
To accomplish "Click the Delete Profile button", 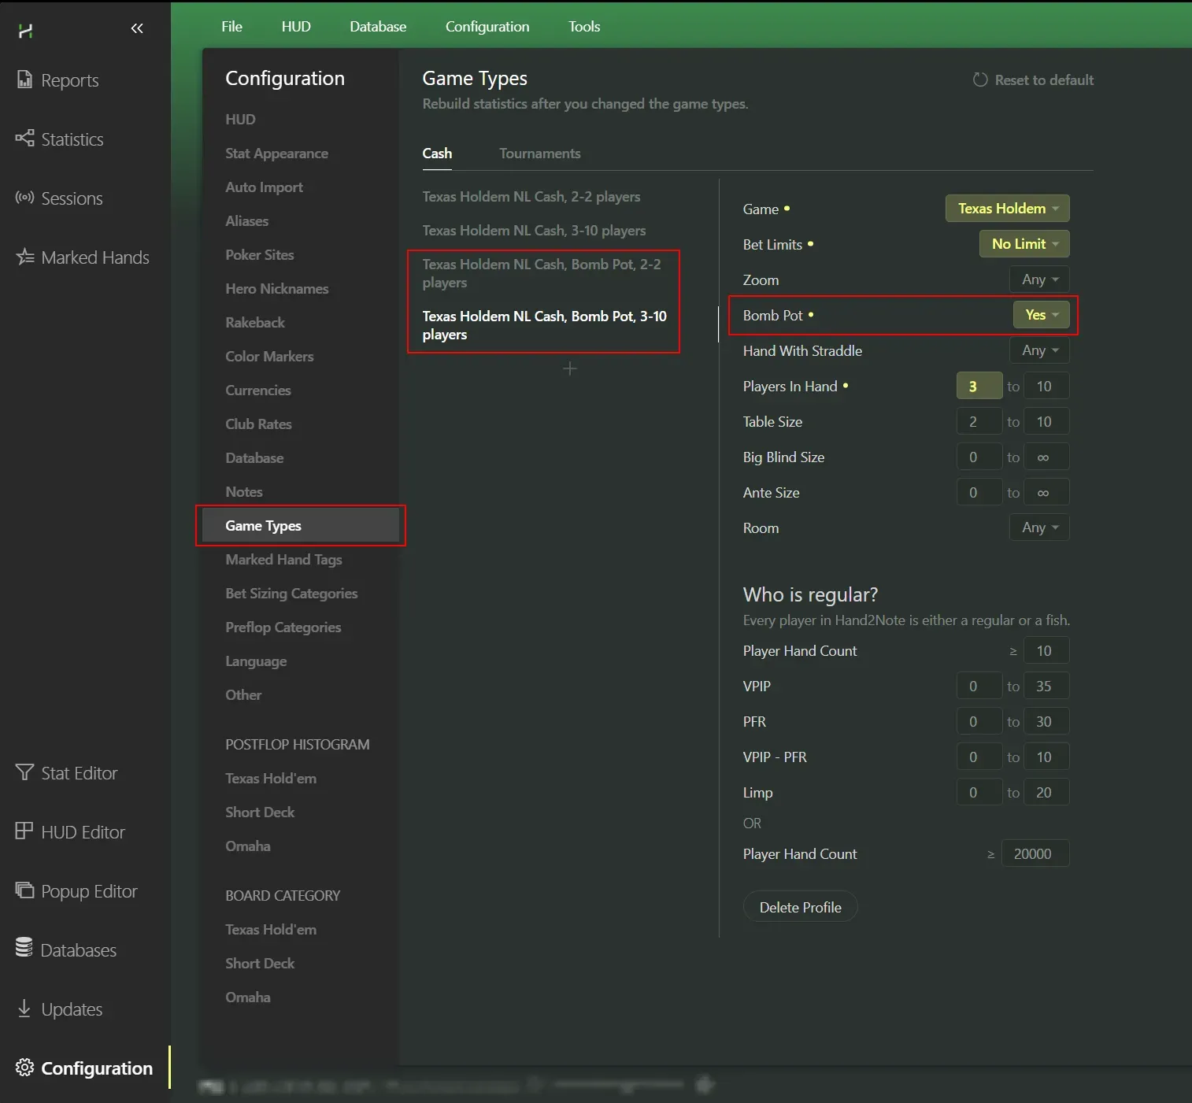I will point(800,907).
